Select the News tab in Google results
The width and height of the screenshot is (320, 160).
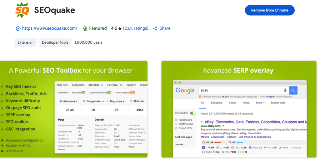246,103
